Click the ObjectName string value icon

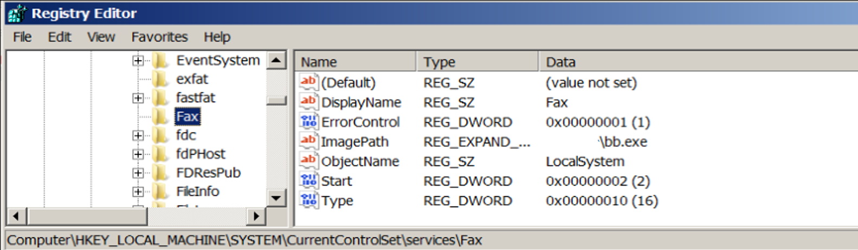pyautogui.click(x=308, y=161)
